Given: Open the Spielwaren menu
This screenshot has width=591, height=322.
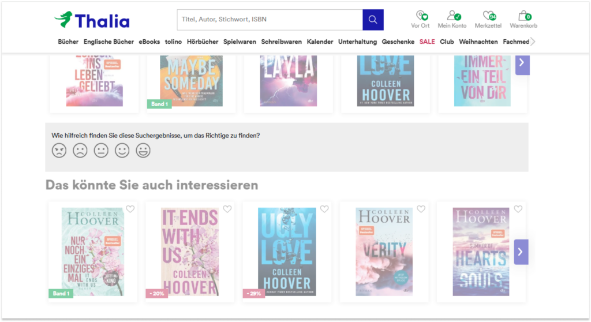Looking at the screenshot, I should [240, 42].
